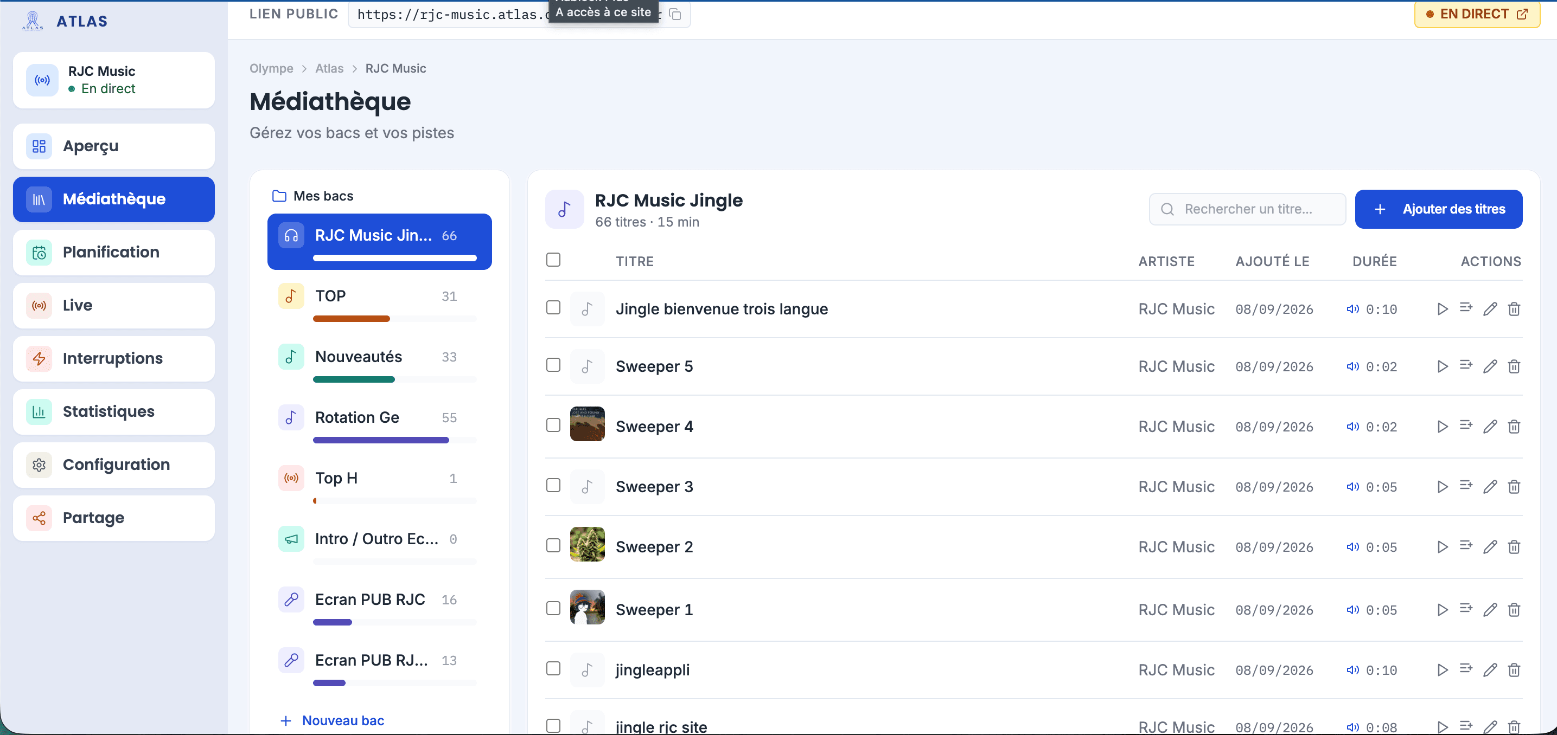Go to the Statistiques section
Screen dimensions: 1557x735
tap(113, 412)
